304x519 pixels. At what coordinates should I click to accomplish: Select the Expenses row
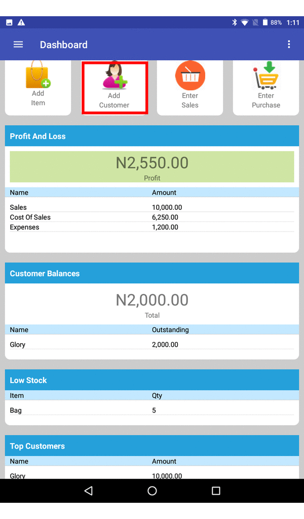click(x=152, y=227)
